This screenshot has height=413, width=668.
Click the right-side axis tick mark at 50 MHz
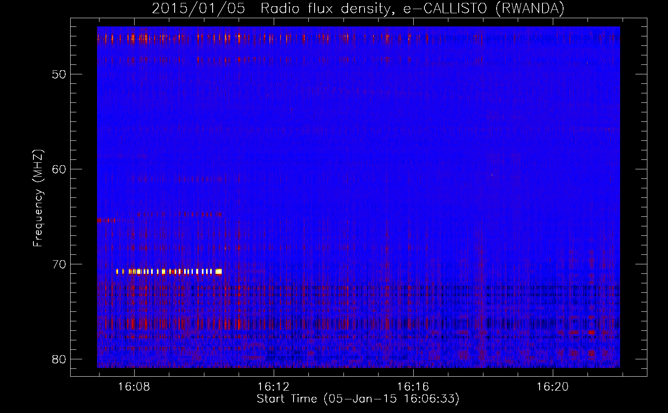pos(642,74)
